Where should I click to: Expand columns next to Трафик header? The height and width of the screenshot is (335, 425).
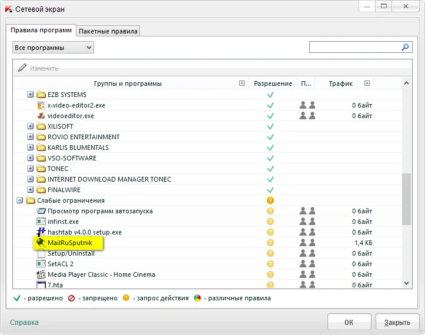[x=367, y=83]
